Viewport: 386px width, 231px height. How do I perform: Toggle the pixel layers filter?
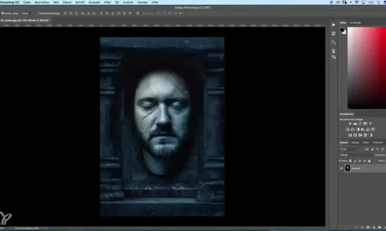tap(367, 149)
